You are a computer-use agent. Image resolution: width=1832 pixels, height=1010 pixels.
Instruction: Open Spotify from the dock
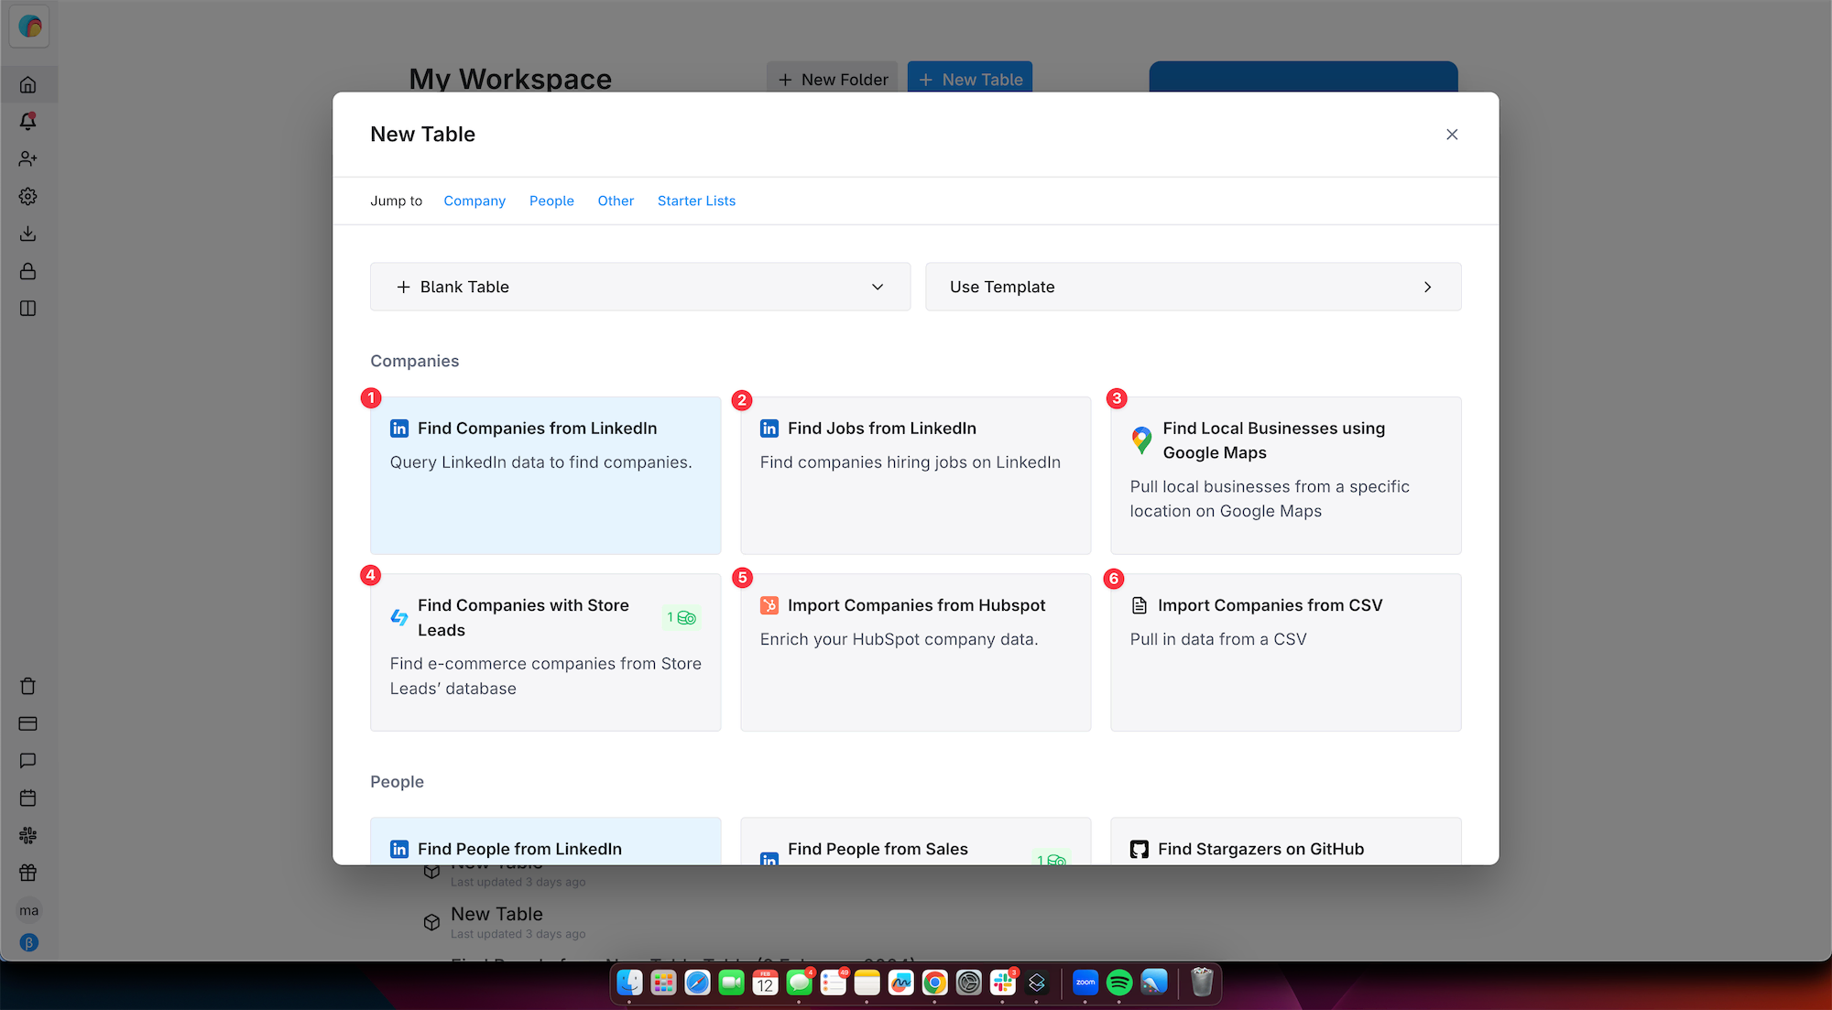tap(1118, 983)
